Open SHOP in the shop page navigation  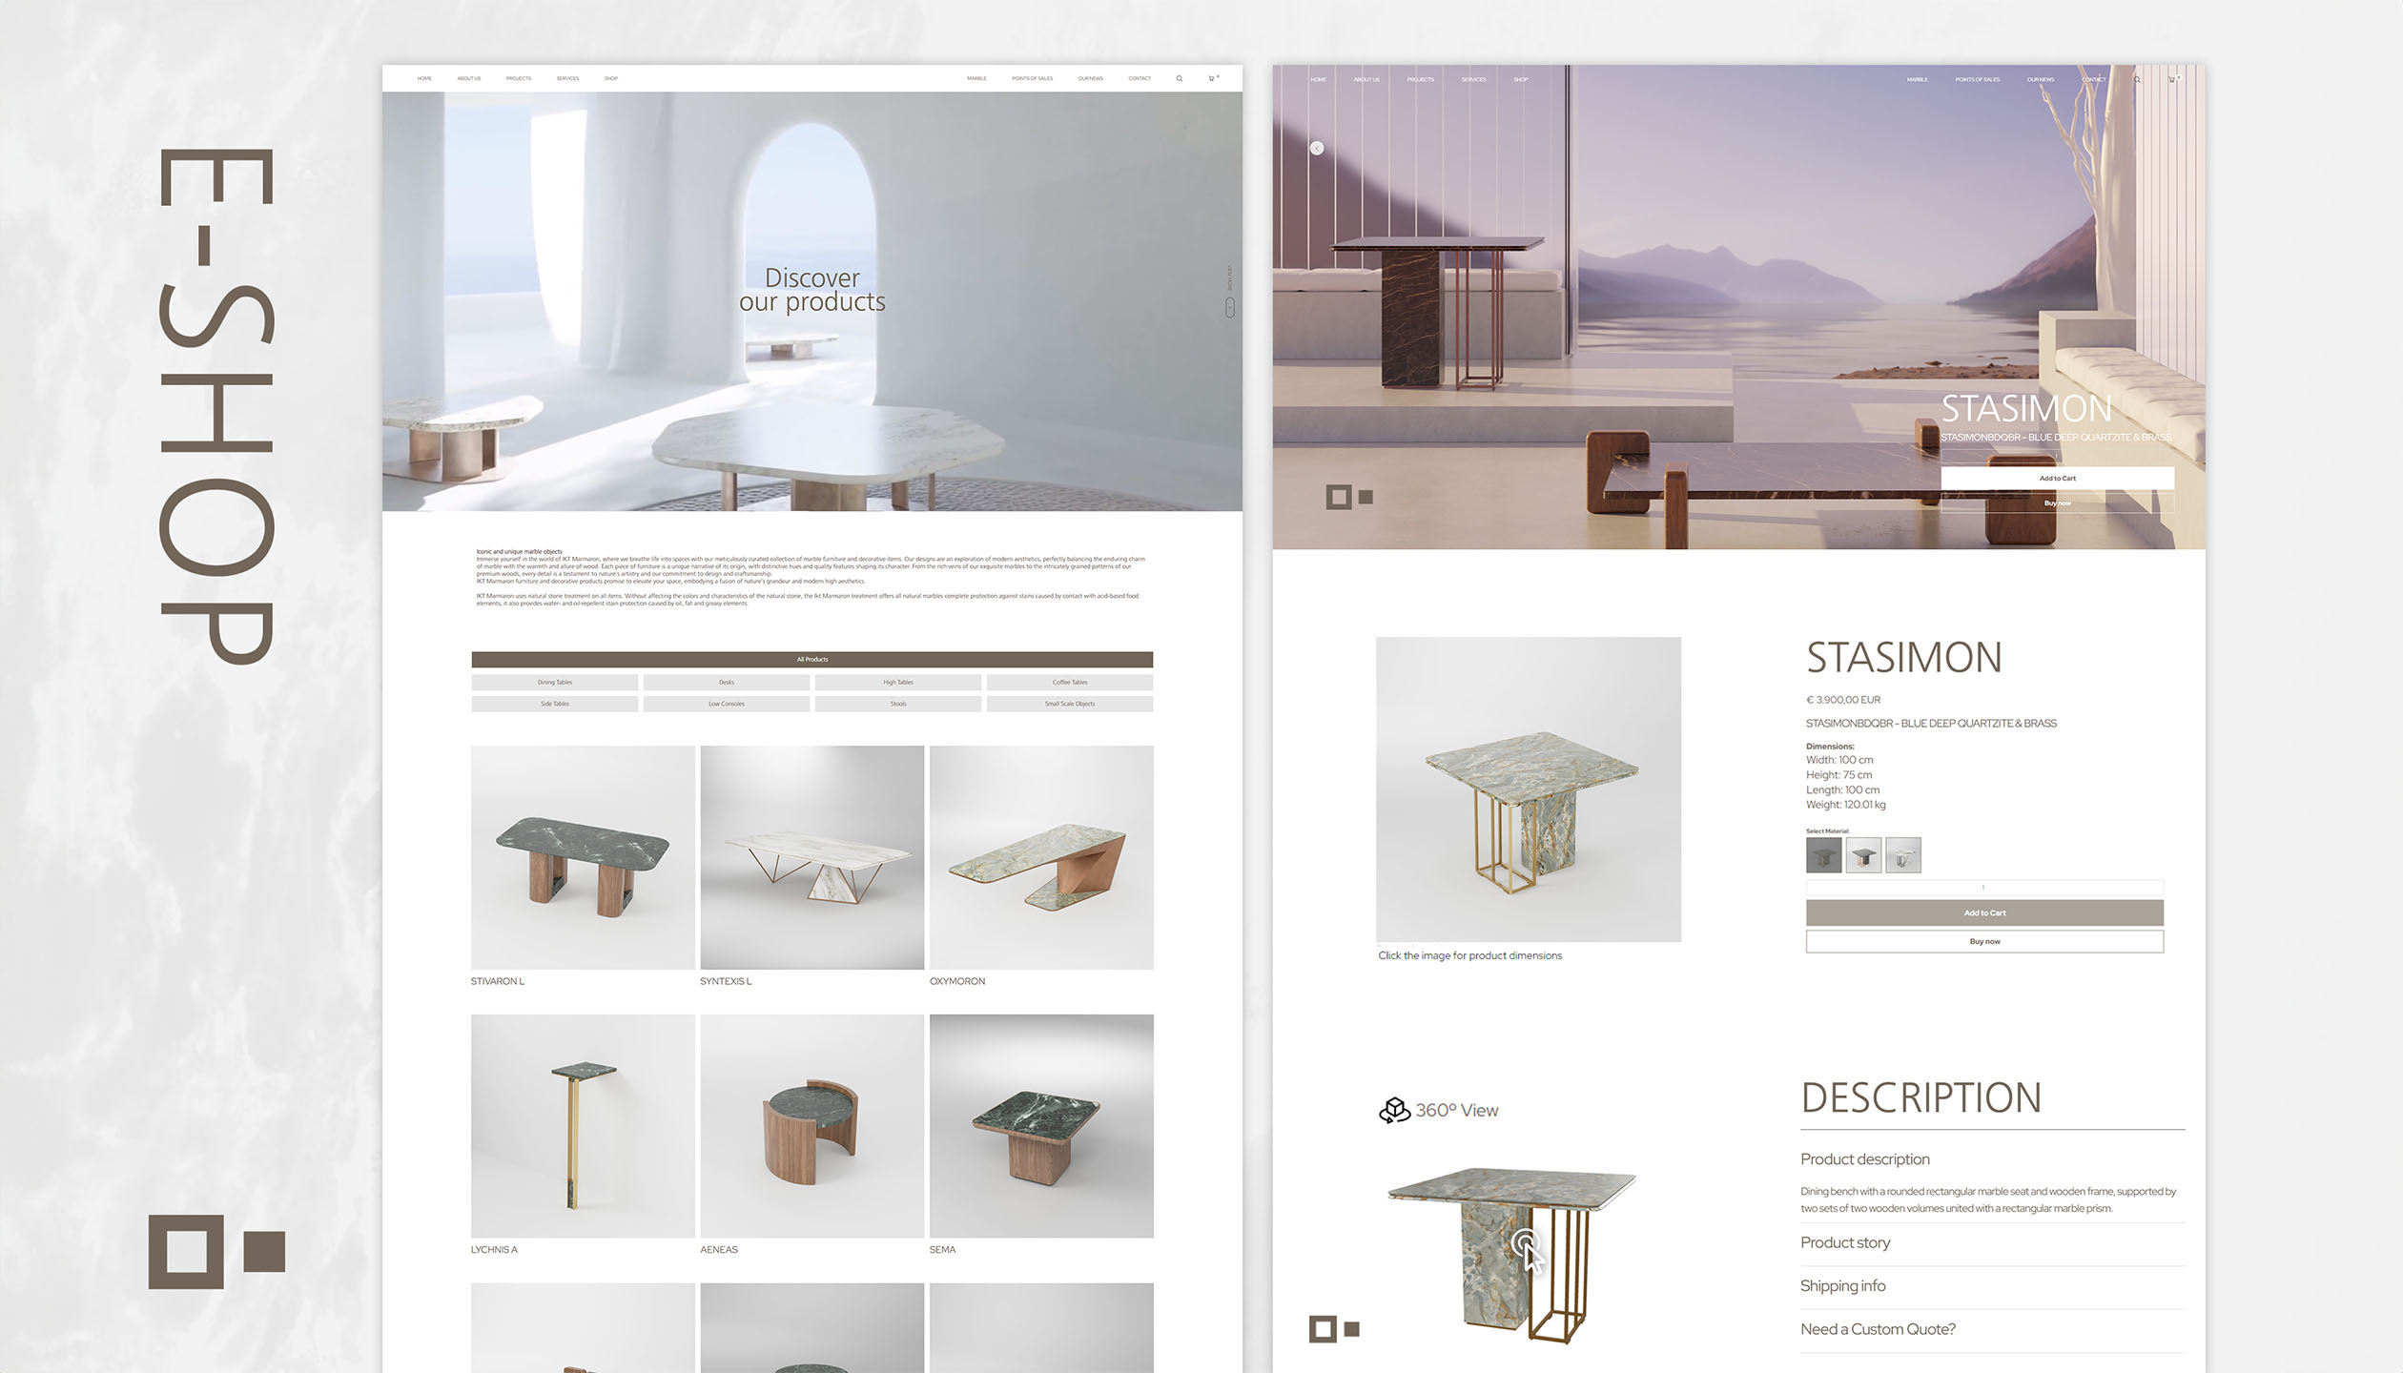click(611, 78)
